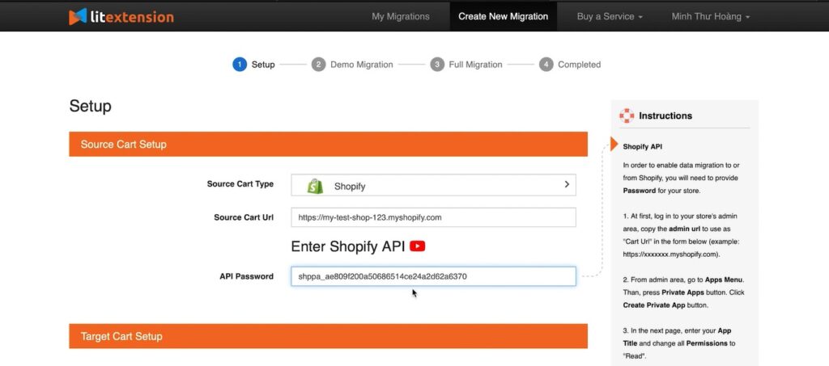Click step 2 Demo Migration circle

318,65
